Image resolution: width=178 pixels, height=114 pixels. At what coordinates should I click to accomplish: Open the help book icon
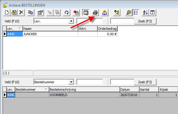tap(105, 13)
